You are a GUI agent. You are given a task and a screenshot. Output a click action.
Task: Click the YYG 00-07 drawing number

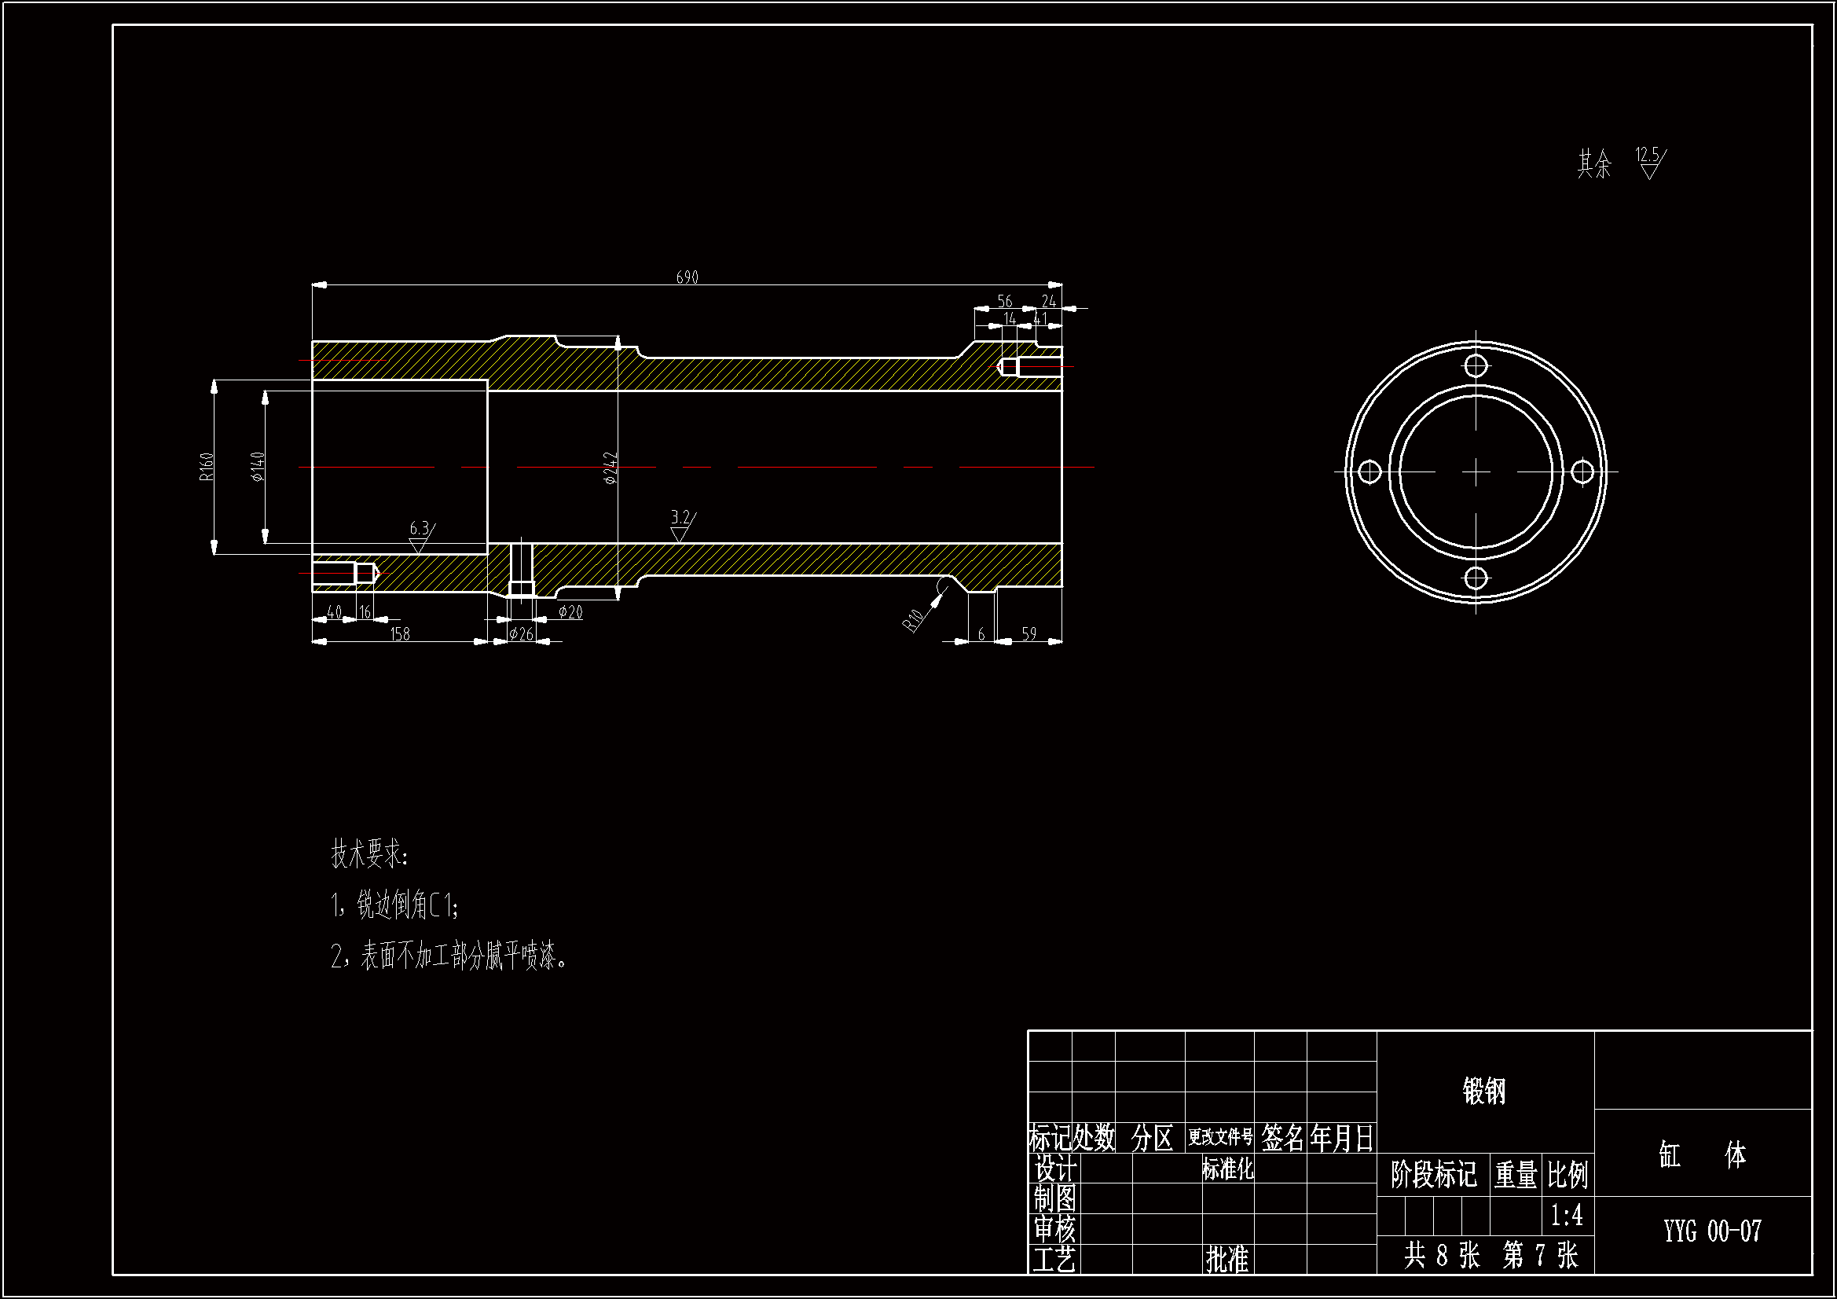1712,1231
